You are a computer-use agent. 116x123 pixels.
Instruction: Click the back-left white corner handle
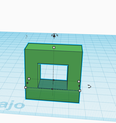pos(29,79)
